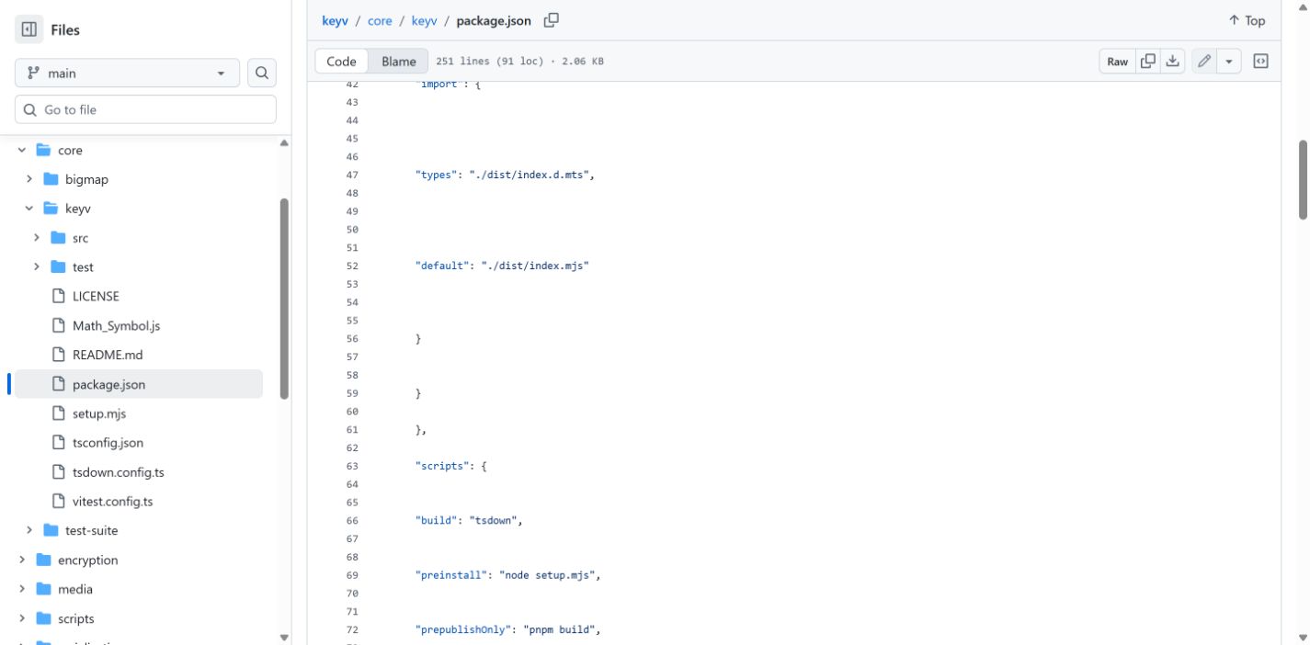1310x645 pixels.
Task: Click the src folder icon
Action: (58, 238)
